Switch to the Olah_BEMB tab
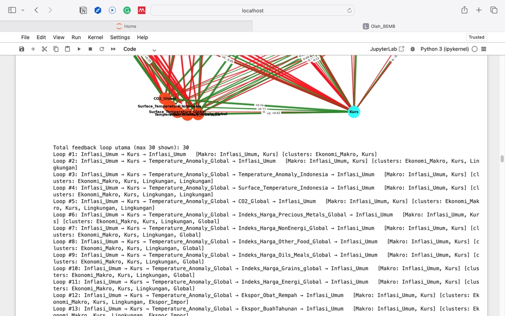The height and width of the screenshot is (316, 505). 379,26
